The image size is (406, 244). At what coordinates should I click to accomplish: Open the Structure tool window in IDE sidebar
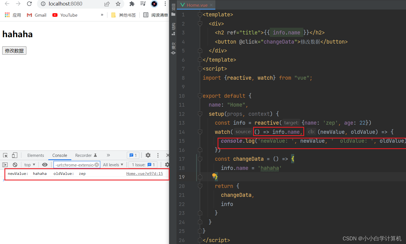click(173, 29)
